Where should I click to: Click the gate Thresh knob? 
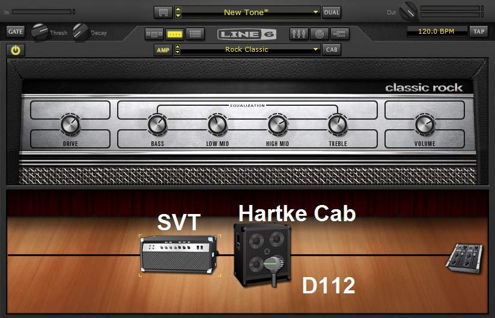tap(40, 32)
